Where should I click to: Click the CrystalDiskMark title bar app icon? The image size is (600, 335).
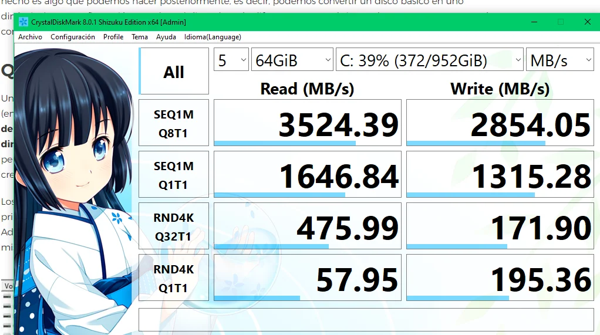point(23,22)
